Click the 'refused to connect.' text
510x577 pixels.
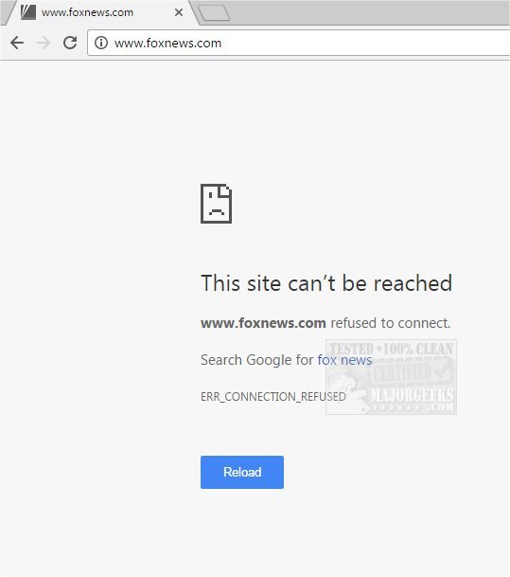391,323
